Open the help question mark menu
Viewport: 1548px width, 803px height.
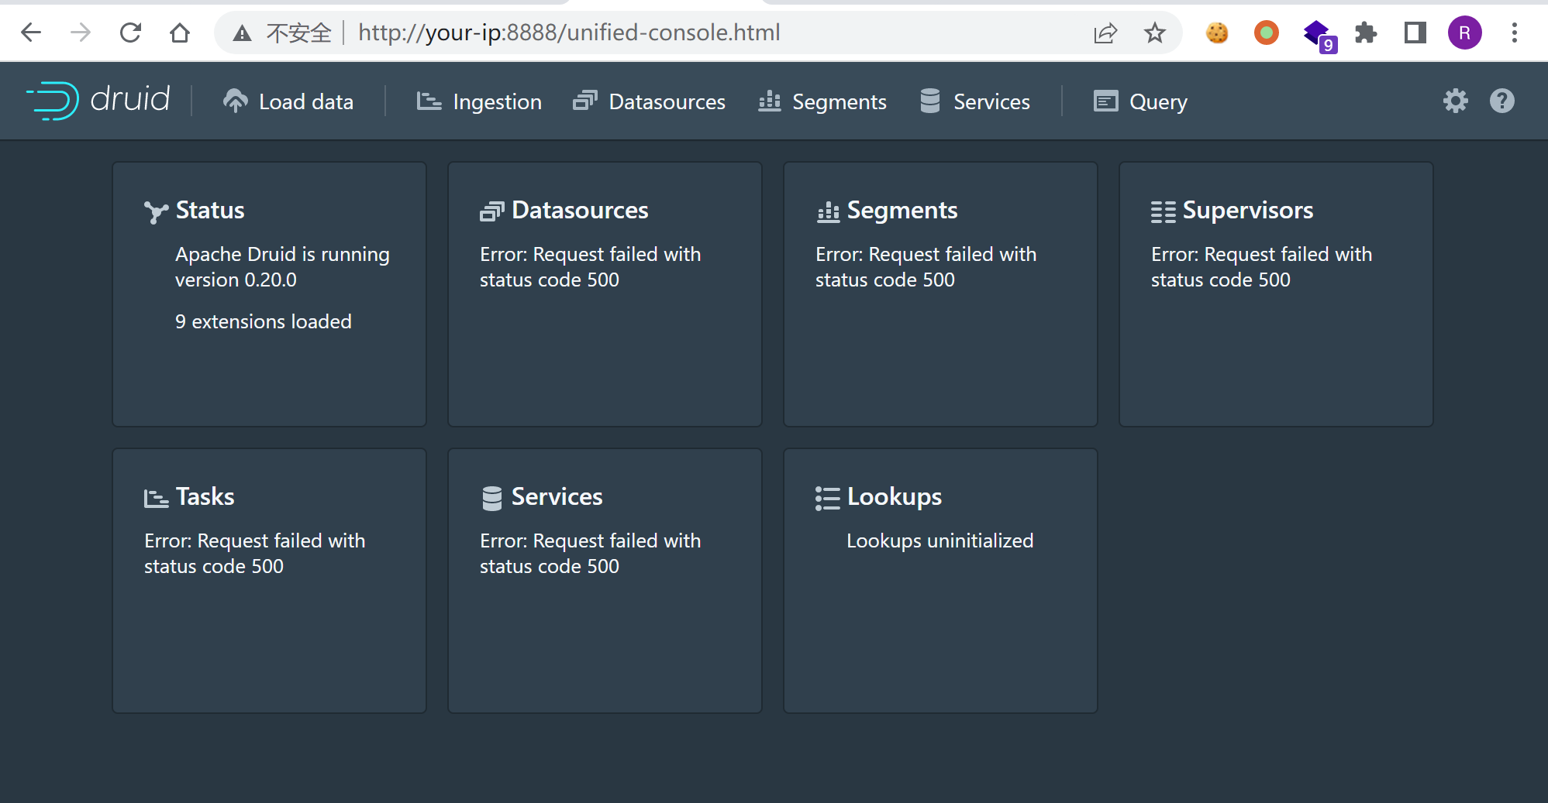tap(1501, 101)
